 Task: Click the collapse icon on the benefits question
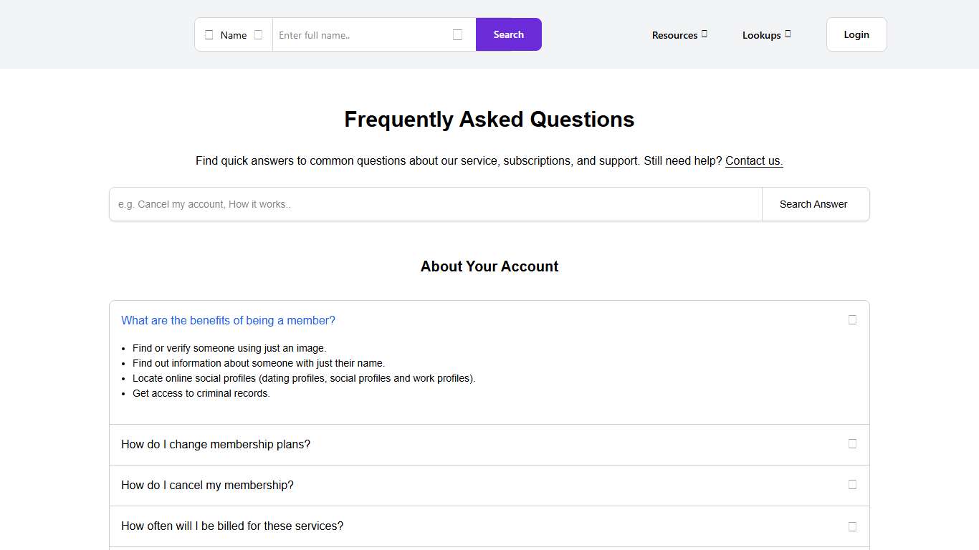click(852, 320)
